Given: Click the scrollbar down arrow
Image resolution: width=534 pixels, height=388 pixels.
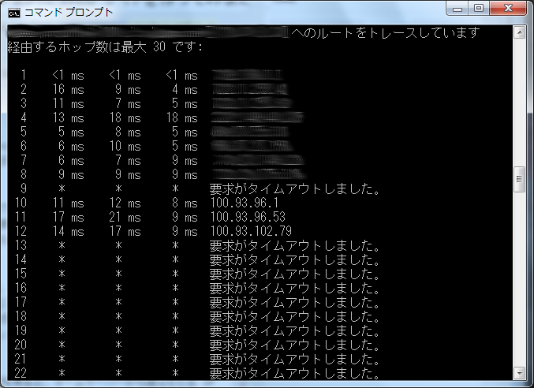Looking at the screenshot, I should 519,373.
